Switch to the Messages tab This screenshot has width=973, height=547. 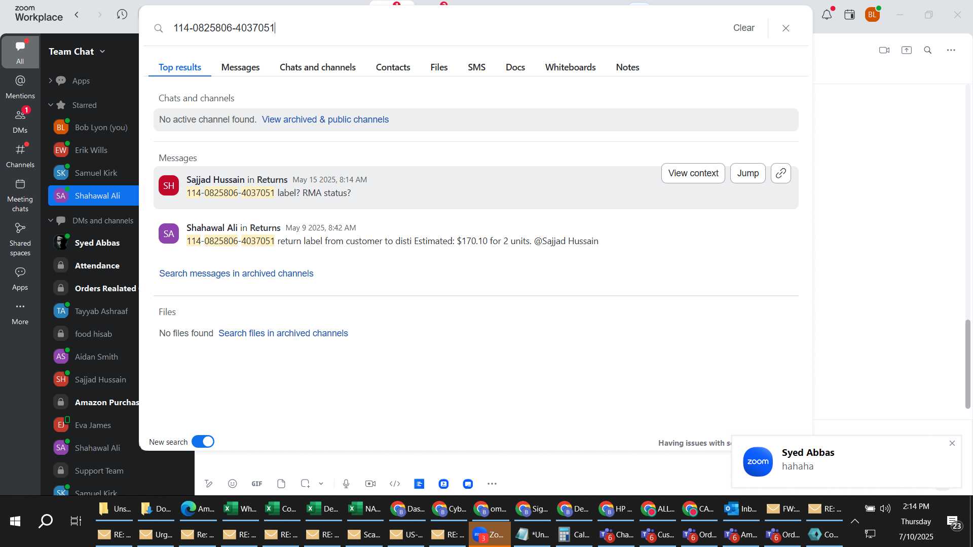click(x=240, y=67)
